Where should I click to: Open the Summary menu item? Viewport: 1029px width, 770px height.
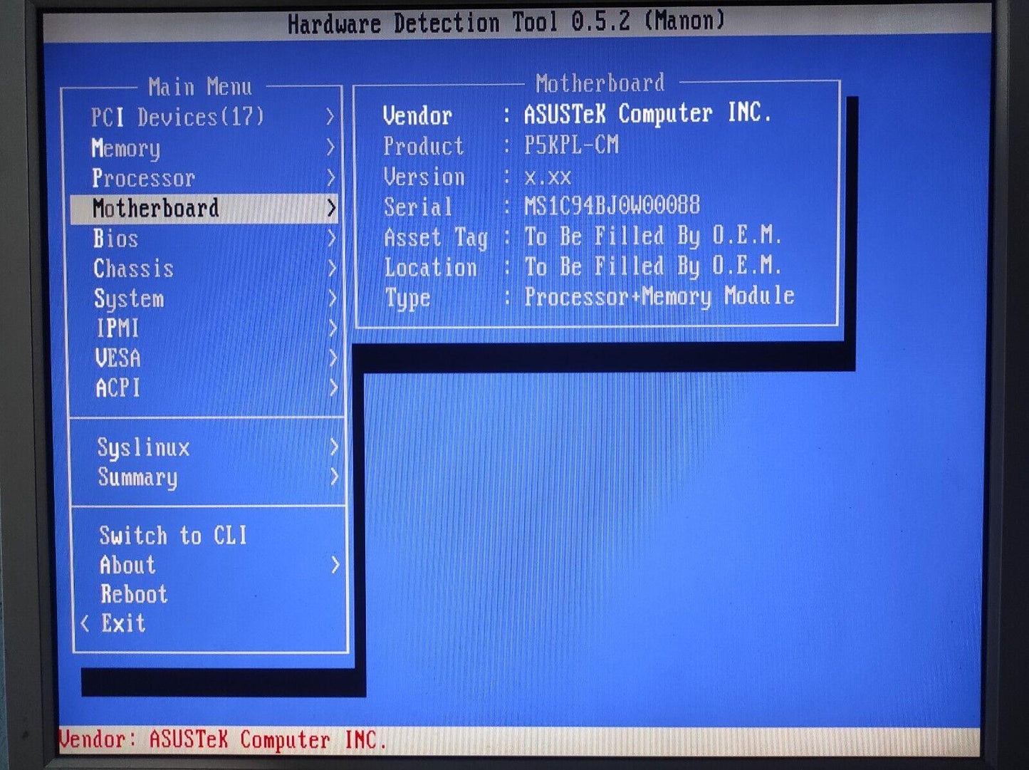point(137,477)
